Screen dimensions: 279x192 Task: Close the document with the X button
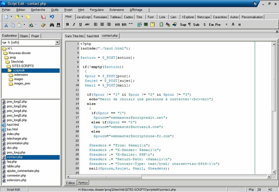coord(277,31)
